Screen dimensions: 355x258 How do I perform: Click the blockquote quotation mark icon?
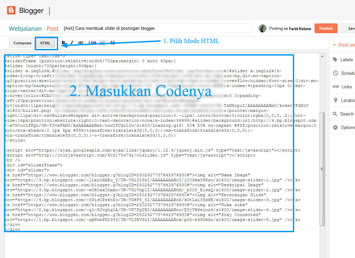pos(113,43)
